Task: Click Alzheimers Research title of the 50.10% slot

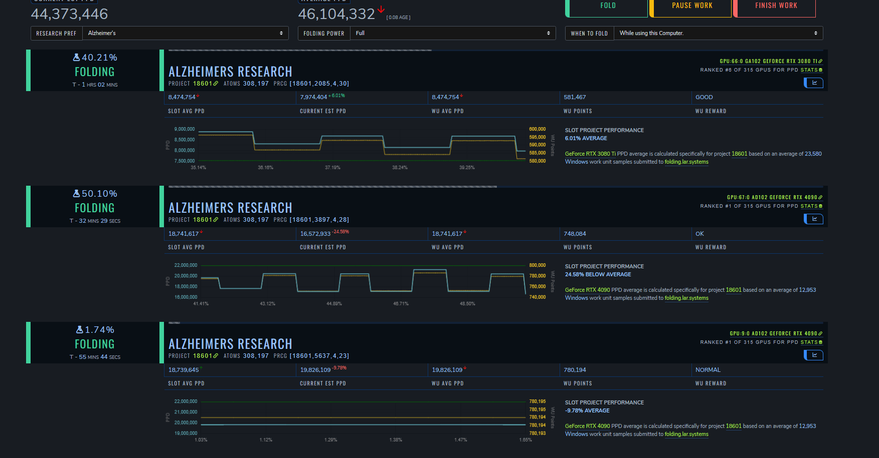Action: 230,208
